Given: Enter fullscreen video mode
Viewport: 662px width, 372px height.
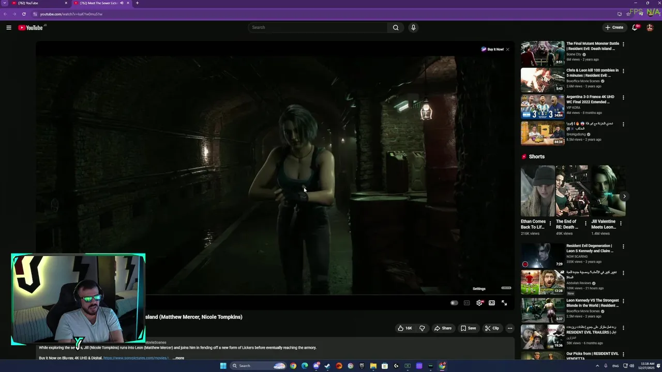Looking at the screenshot, I should click(x=504, y=303).
